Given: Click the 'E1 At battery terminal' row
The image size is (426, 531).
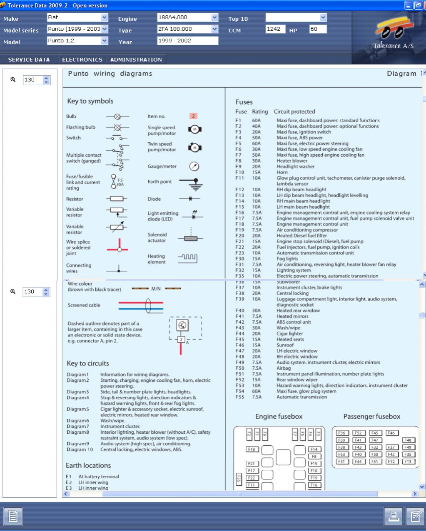Looking at the screenshot, I should 92,477.
